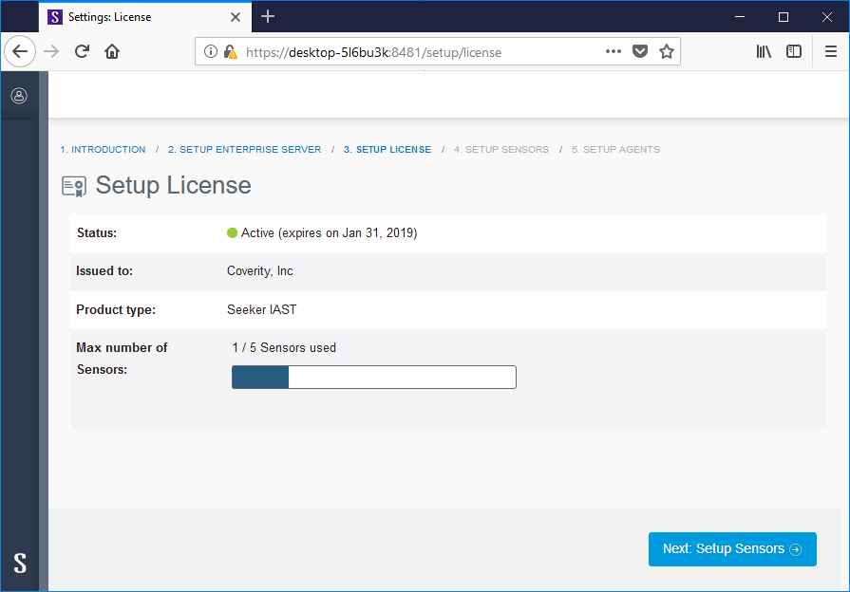The image size is (850, 592).
Task: Open a new browser tab
Action: (x=268, y=16)
